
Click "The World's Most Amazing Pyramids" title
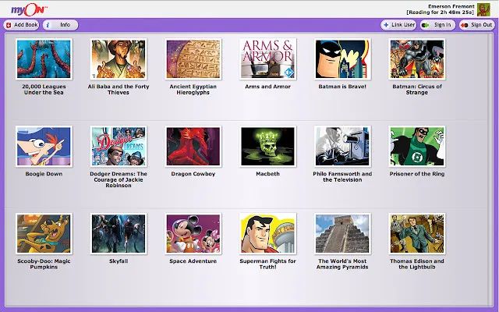point(342,264)
